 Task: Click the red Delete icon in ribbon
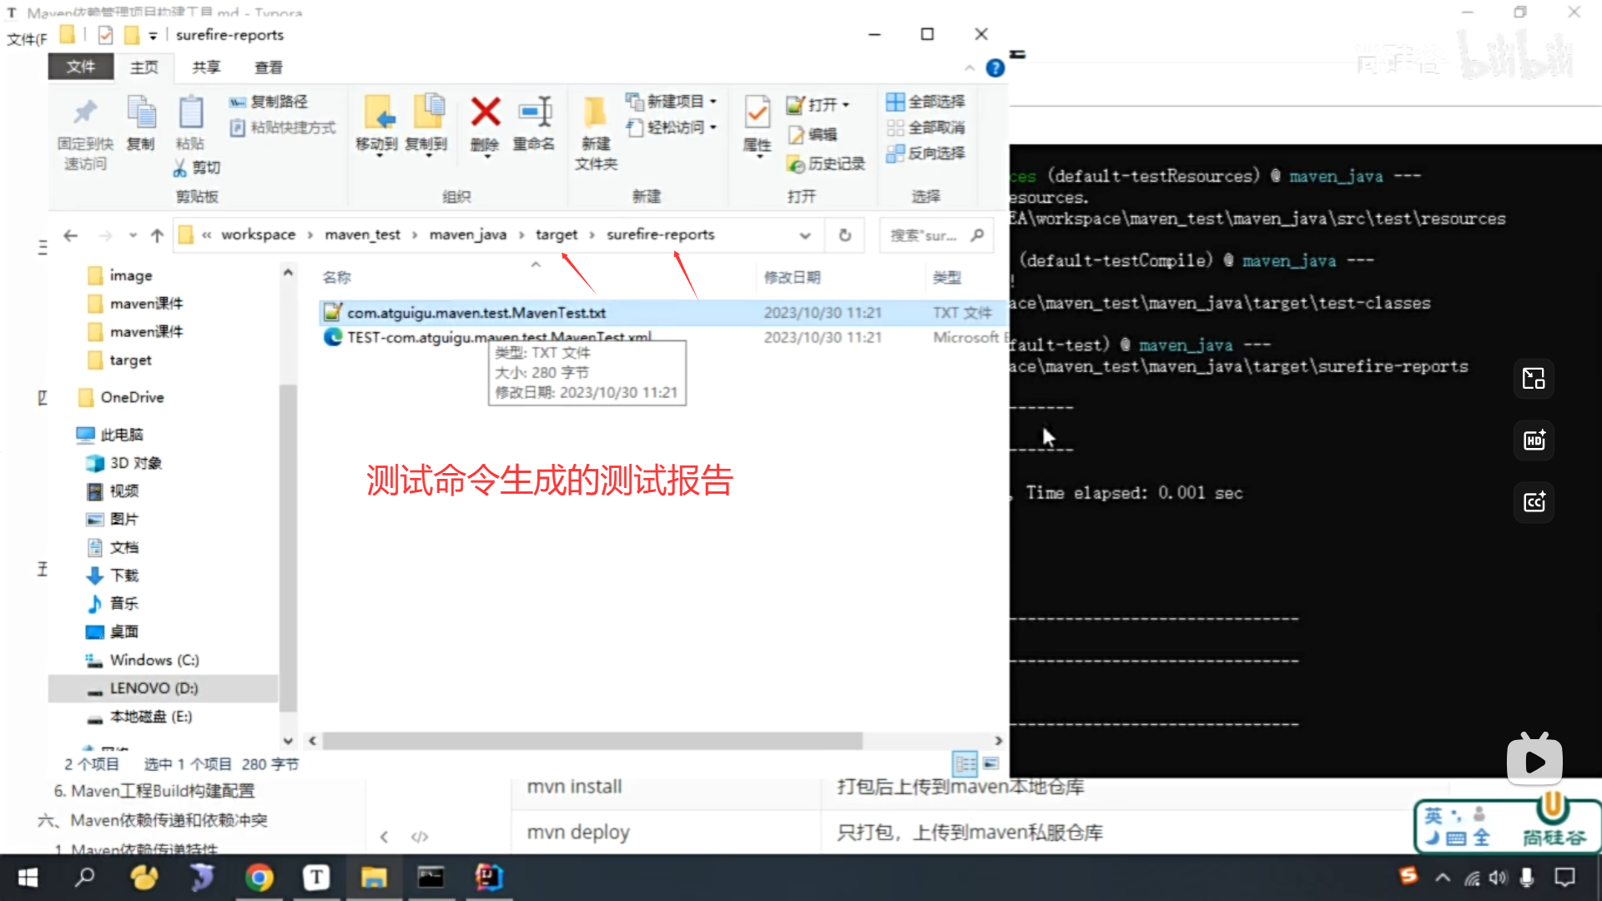(485, 113)
